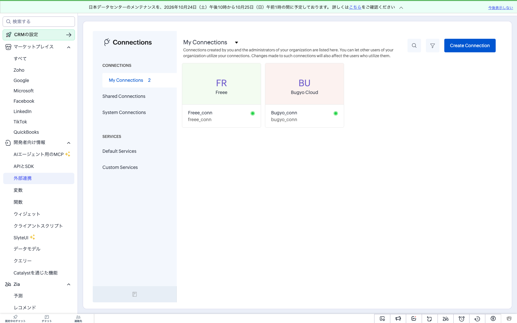Click the collapse panel icon below Connections sidebar
This screenshot has width=517, height=323.
tap(134, 294)
